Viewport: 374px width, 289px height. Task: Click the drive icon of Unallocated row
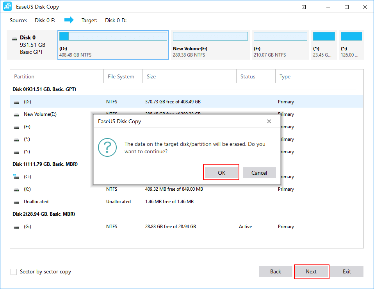16,202
